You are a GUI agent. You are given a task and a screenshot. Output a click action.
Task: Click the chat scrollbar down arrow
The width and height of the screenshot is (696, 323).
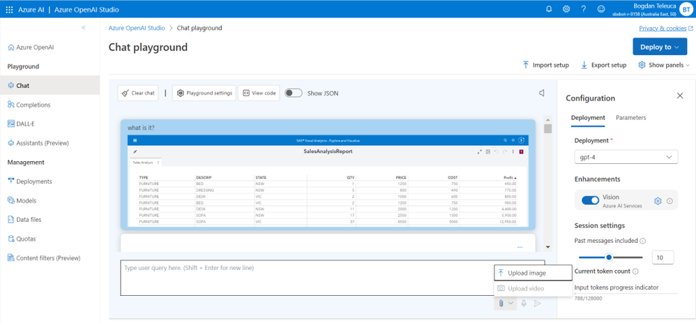click(x=548, y=247)
